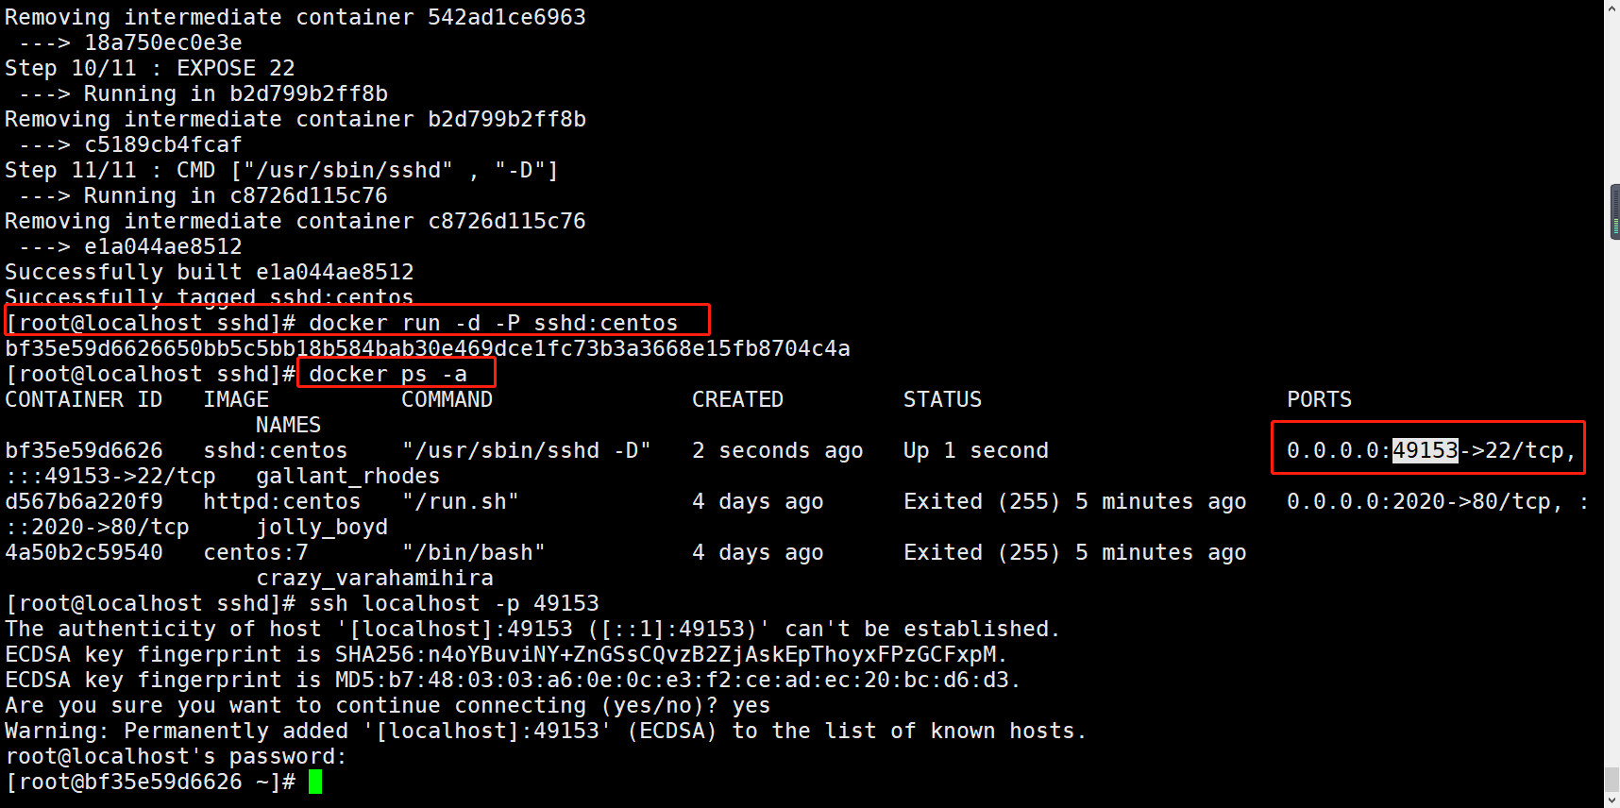Click the ':::49153->22/tcp' port mapping

coord(110,476)
